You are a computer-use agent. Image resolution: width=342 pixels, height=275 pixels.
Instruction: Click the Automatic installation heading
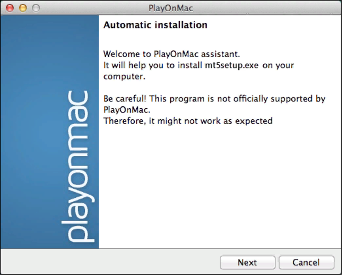[155, 25]
